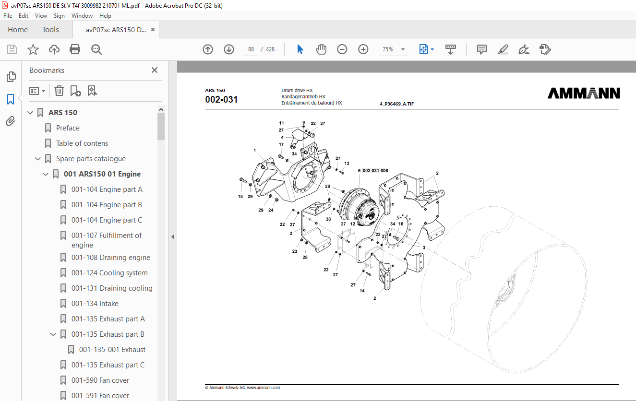Open 001-134 Intake bookmark
Image resolution: width=636 pixels, height=401 pixels.
coord(95,304)
